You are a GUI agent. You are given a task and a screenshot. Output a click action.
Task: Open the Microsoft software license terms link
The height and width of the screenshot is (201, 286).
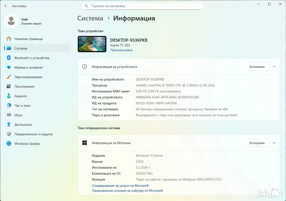pos(127,191)
